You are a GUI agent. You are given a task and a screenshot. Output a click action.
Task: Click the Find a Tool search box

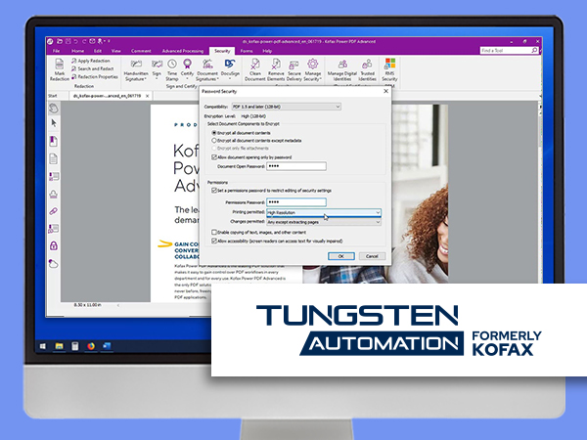tap(509, 50)
